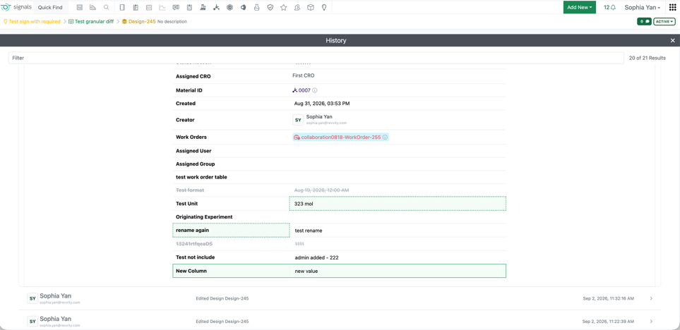Open Material ID 0007 link
The width and height of the screenshot is (680, 330).
click(x=302, y=90)
